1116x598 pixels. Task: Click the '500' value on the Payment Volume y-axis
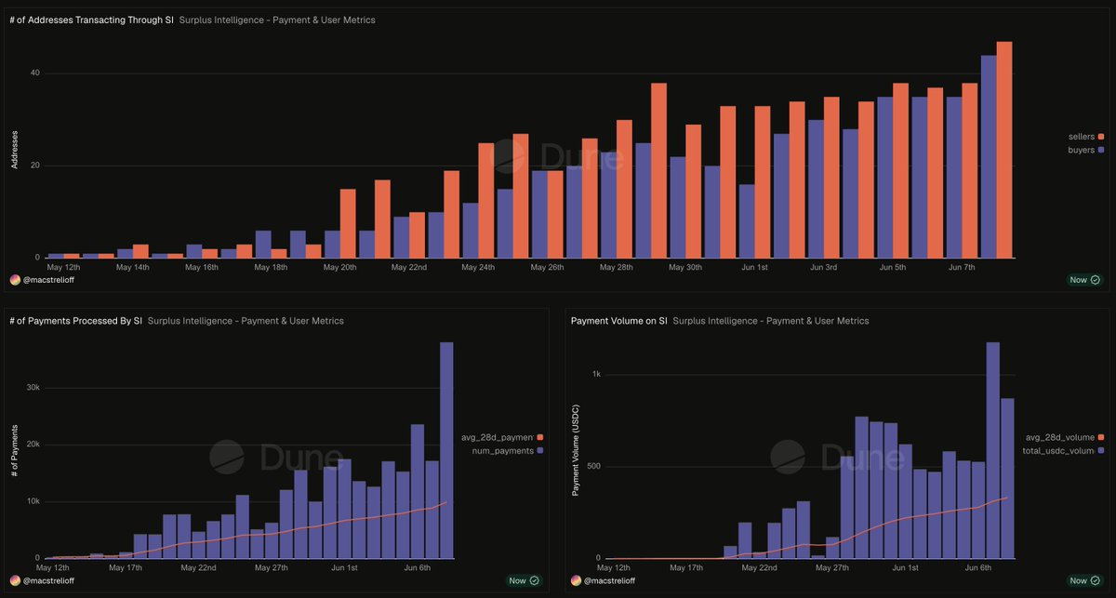click(594, 466)
